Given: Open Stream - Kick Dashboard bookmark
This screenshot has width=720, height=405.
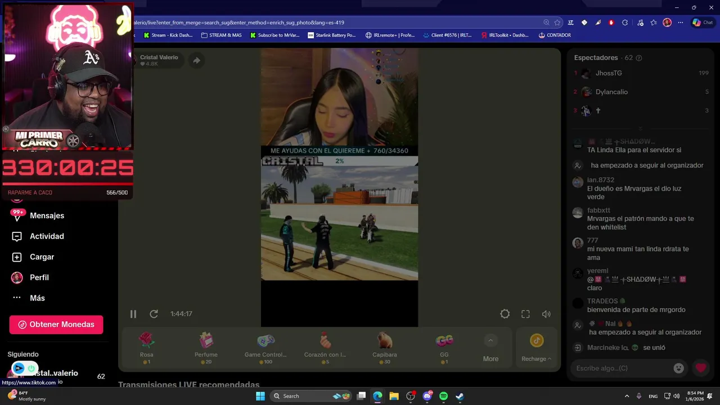Looking at the screenshot, I should [x=168, y=35].
